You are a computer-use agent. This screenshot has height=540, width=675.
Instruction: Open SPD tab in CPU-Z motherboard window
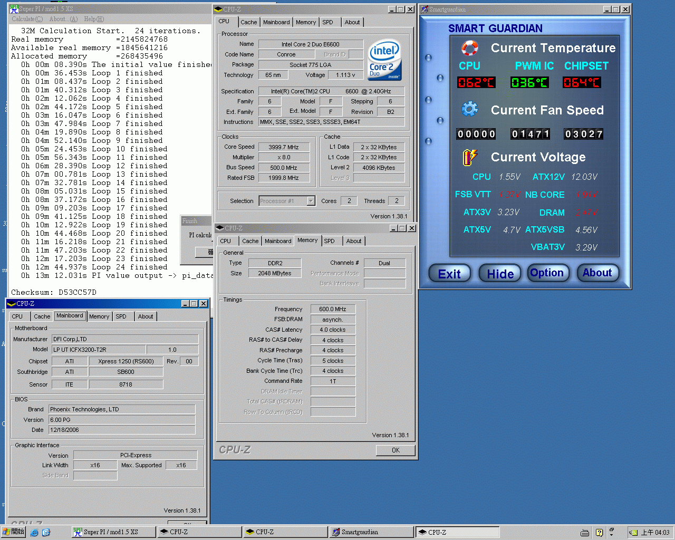pos(121,316)
